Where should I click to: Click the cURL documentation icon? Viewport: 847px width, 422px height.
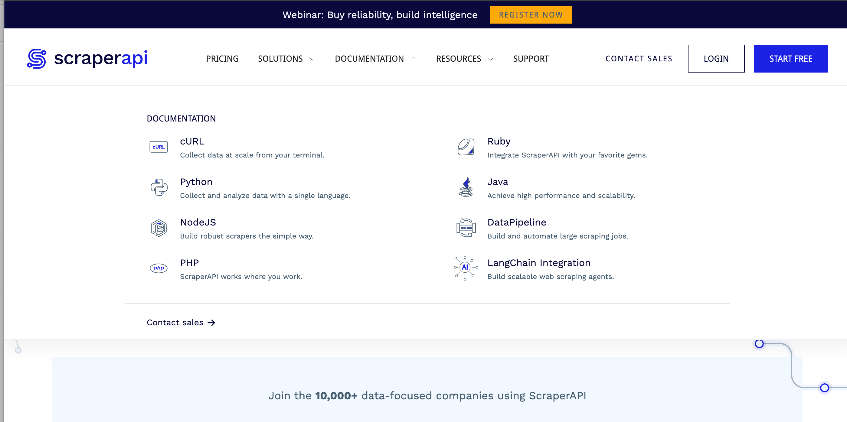[x=159, y=147]
